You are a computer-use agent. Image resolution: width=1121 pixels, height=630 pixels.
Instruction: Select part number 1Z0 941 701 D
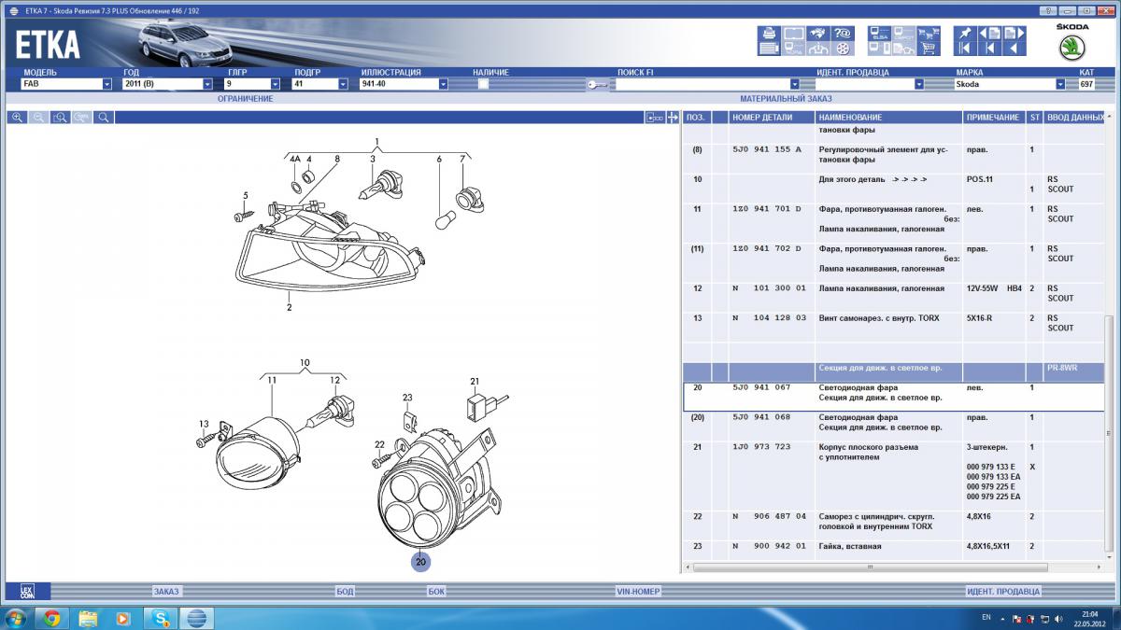coord(767,209)
